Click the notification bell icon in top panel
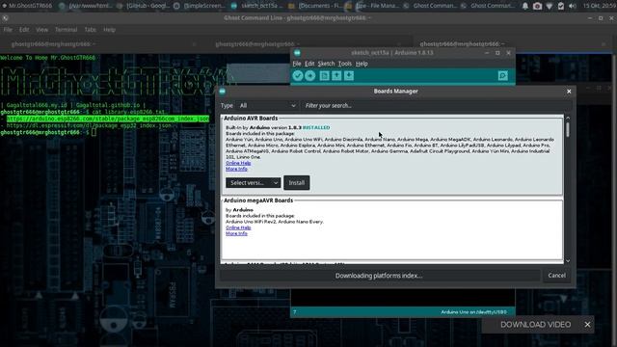This screenshot has height=347, width=617. pyautogui.click(x=525, y=6)
